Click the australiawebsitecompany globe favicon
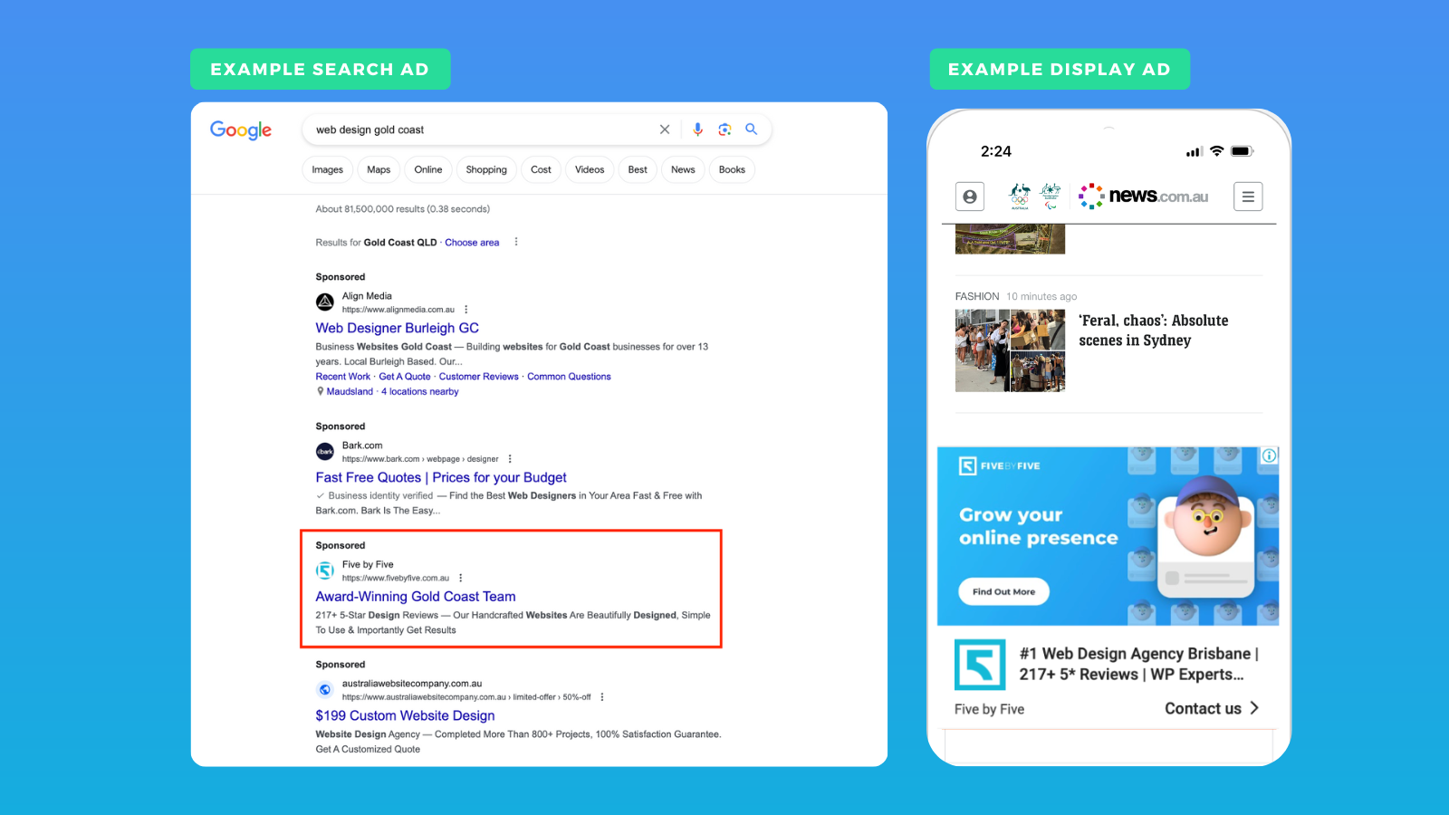The image size is (1449, 815). [x=325, y=690]
